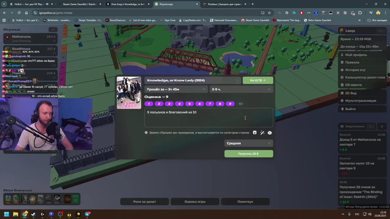Collapse the 'Игроки' players panel
This screenshot has height=219, width=390.
pos(53,30)
